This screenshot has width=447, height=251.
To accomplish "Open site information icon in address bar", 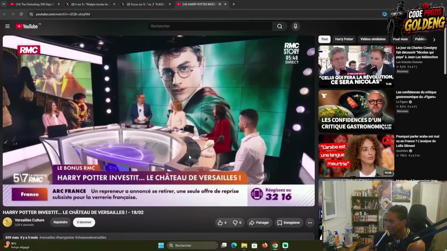I will click(31, 14).
